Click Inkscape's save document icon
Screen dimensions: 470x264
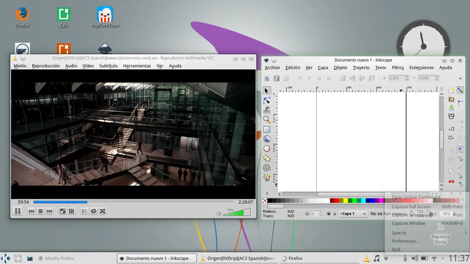(451, 108)
